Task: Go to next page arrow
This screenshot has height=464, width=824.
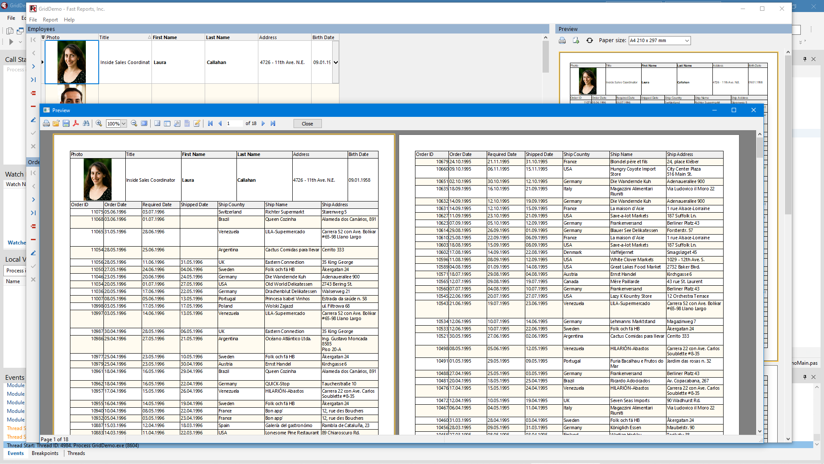Action: [264, 124]
